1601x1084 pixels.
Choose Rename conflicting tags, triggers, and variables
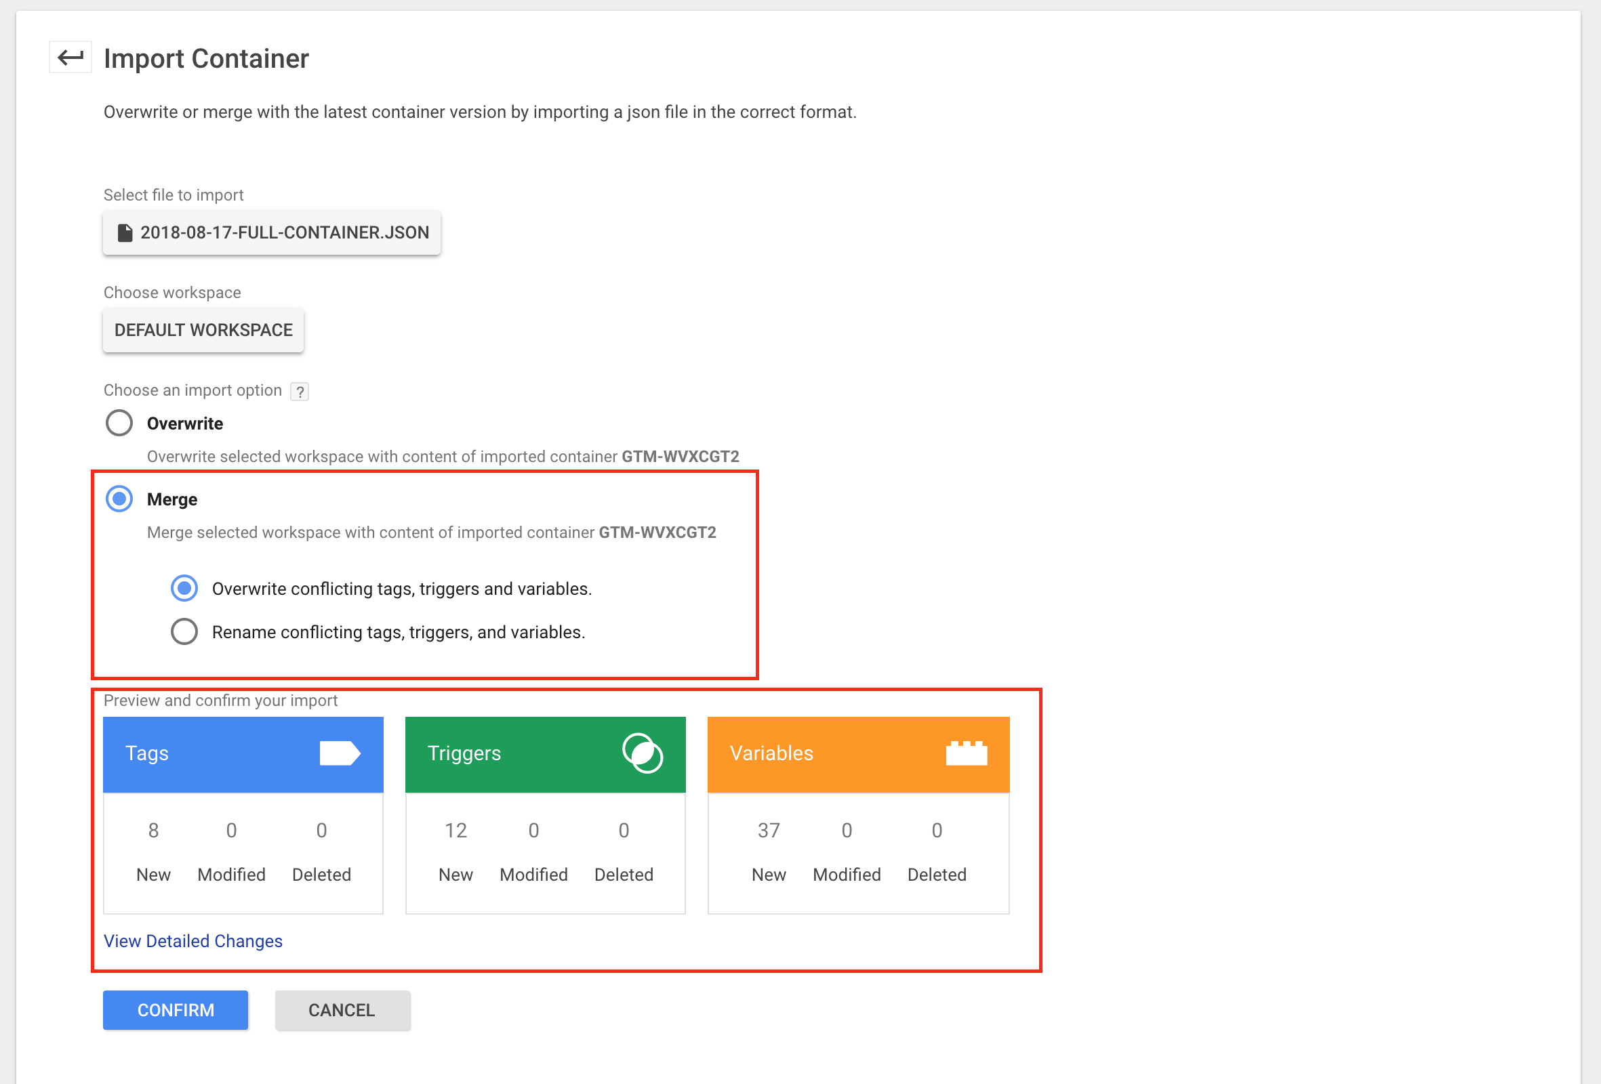[184, 631]
